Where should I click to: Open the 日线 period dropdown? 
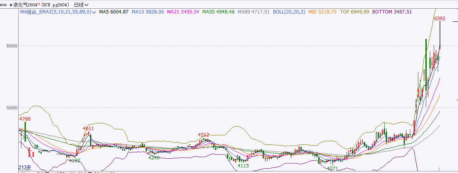81,5
